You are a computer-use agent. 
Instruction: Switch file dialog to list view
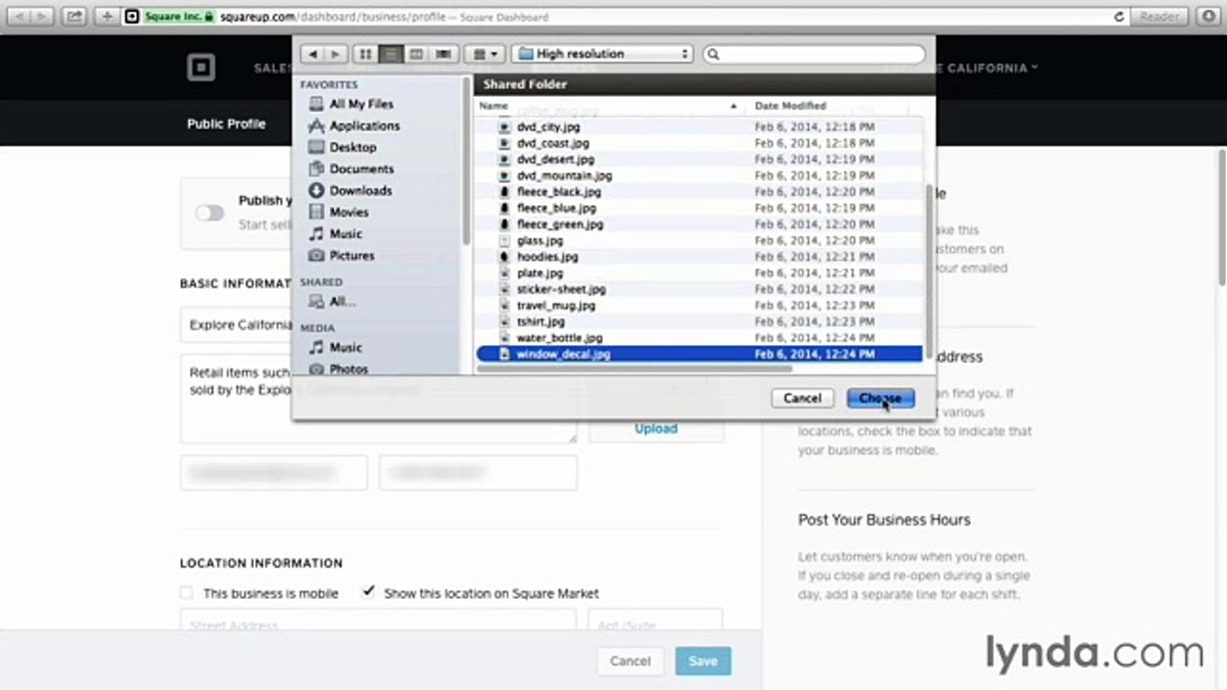390,55
